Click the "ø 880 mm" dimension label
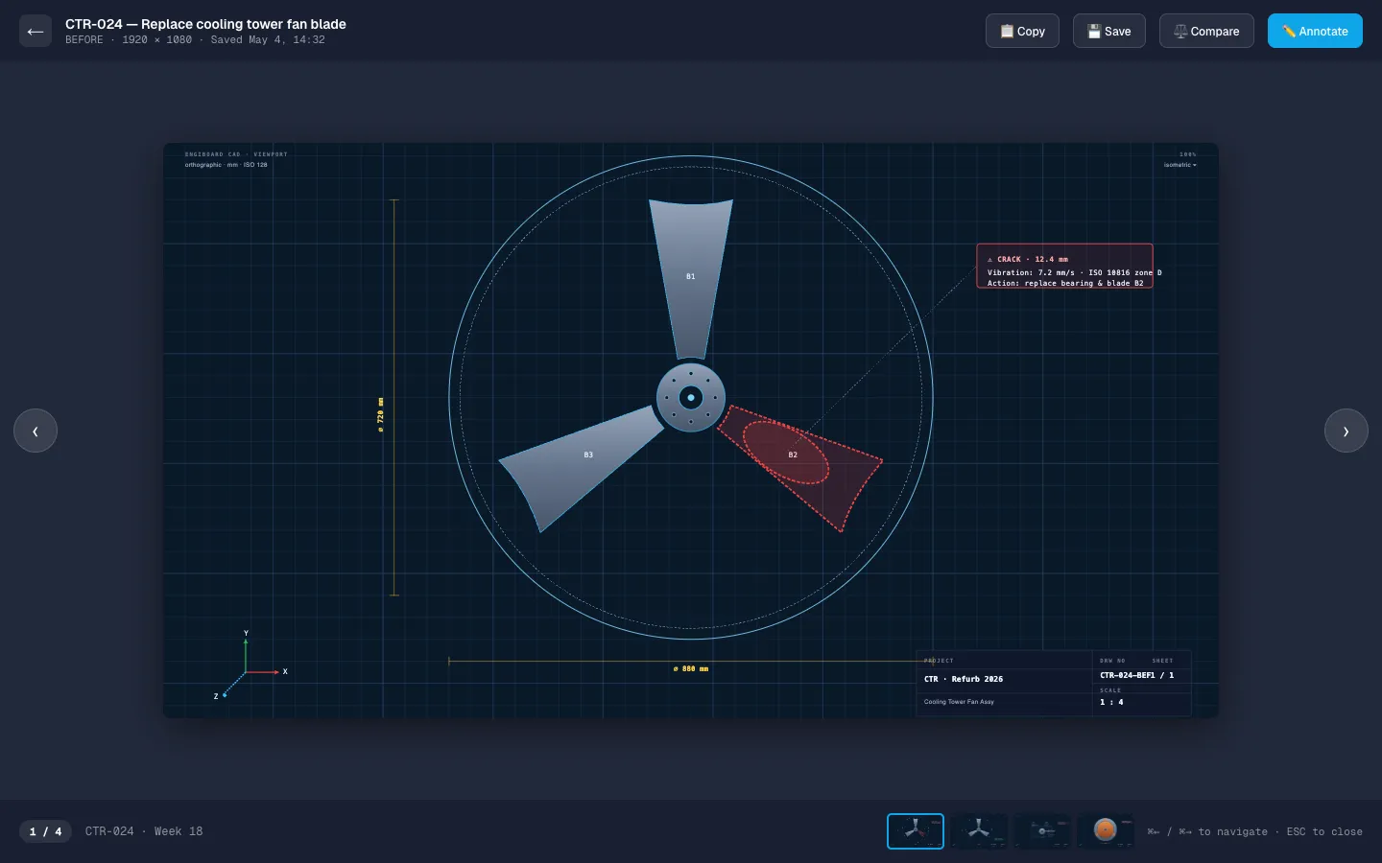Screen dimensions: 1382x863 pos(691,668)
